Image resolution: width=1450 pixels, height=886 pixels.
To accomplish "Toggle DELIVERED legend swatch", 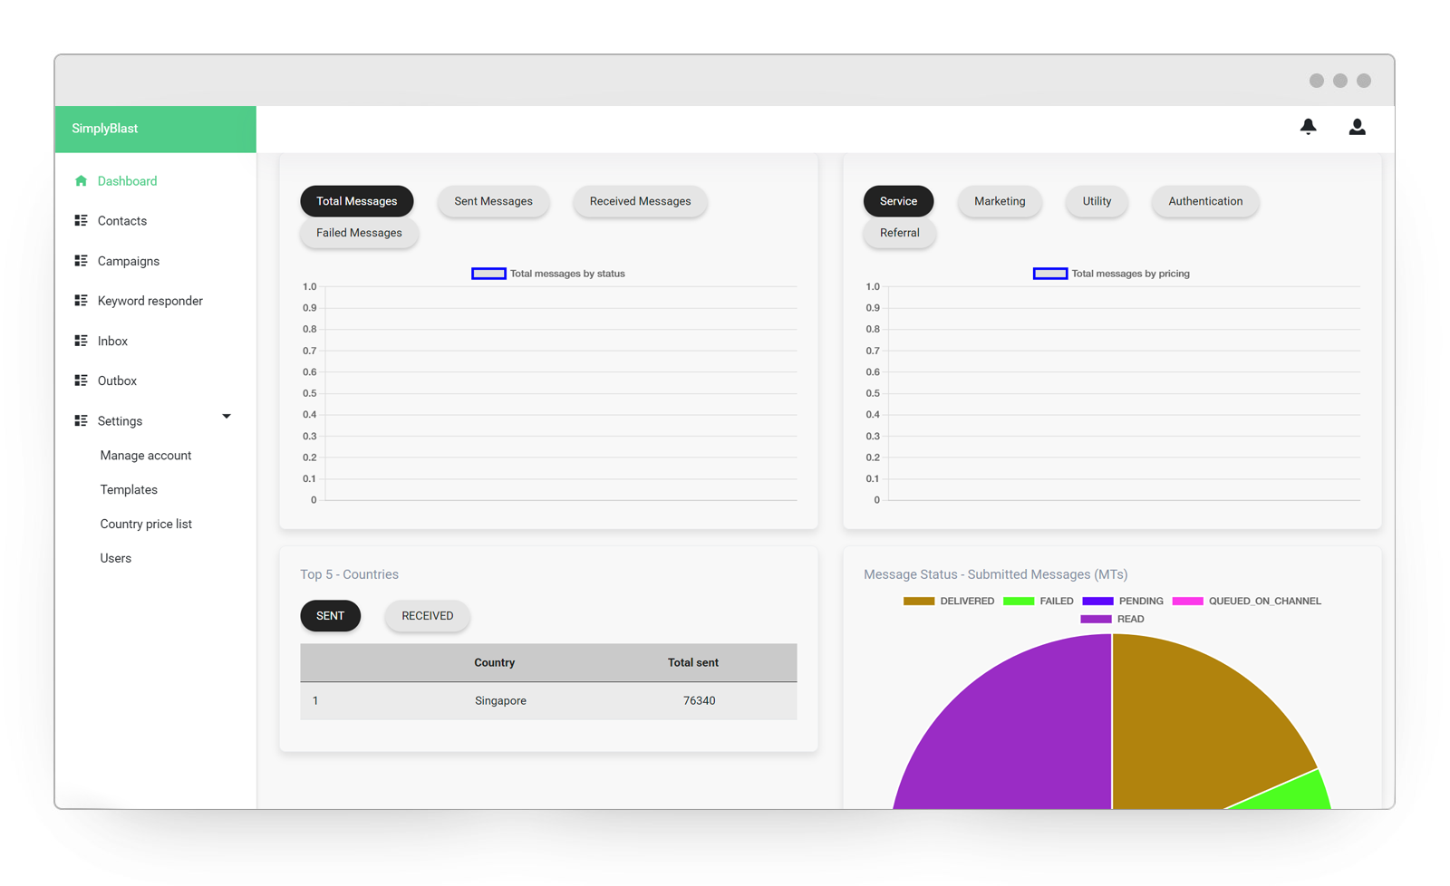I will click(x=919, y=602).
